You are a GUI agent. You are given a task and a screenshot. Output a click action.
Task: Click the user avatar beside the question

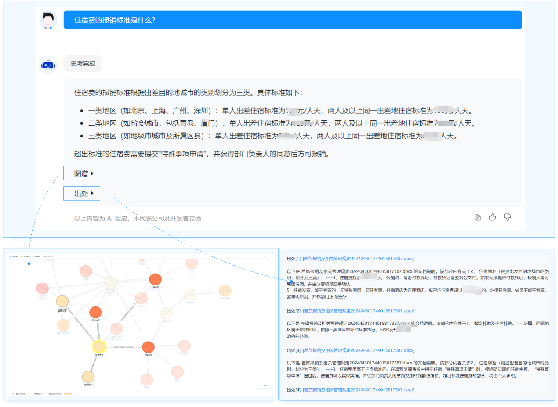click(x=48, y=20)
